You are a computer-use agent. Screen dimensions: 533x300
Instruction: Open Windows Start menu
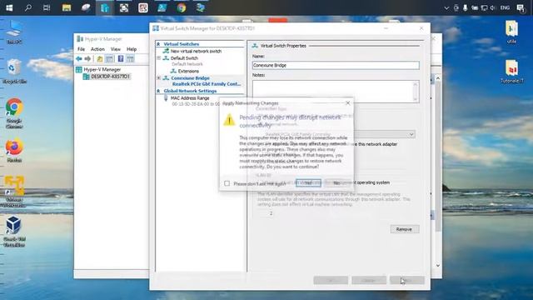point(9,7)
